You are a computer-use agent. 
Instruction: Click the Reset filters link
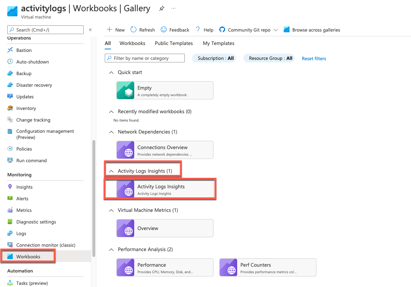point(314,58)
